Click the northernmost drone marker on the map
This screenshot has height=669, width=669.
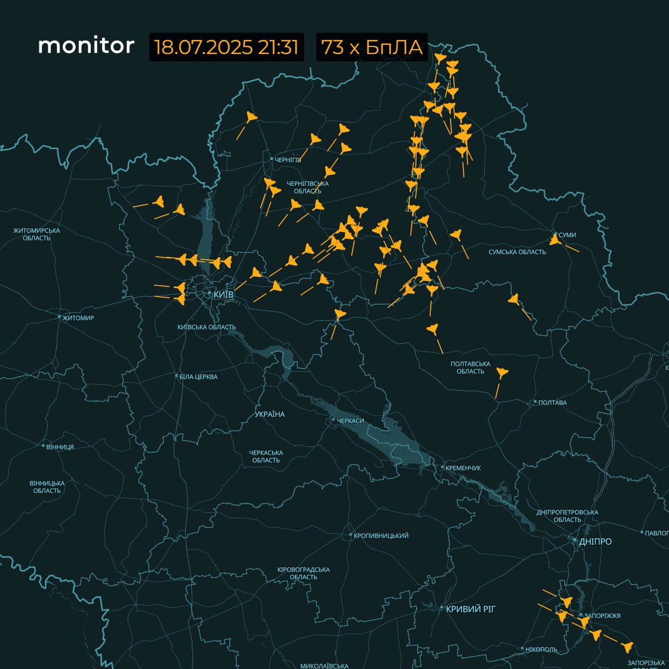(x=440, y=58)
